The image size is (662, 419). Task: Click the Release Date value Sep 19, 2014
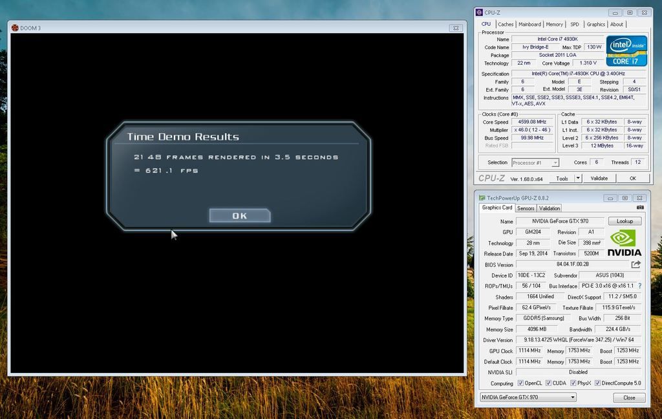[x=533, y=253]
